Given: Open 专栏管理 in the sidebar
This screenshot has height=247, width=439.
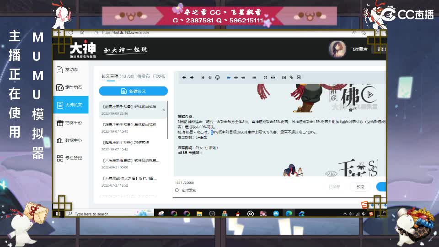Looking at the screenshot, I should coord(70,158).
